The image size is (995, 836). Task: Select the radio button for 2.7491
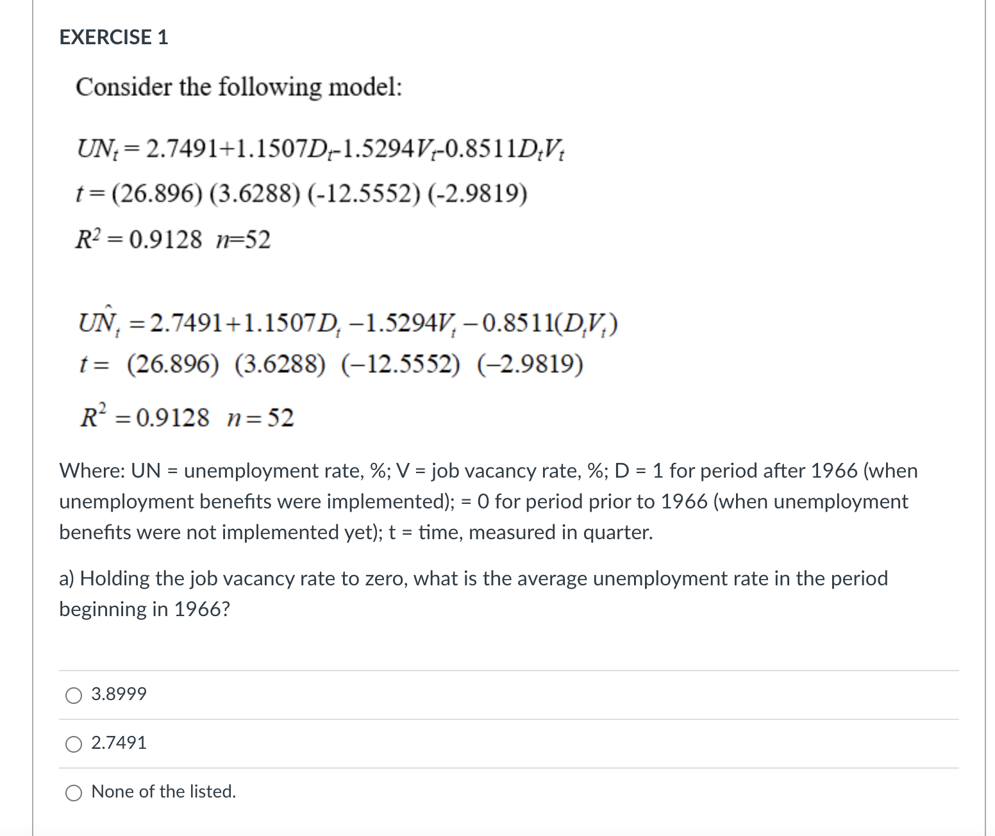72,744
